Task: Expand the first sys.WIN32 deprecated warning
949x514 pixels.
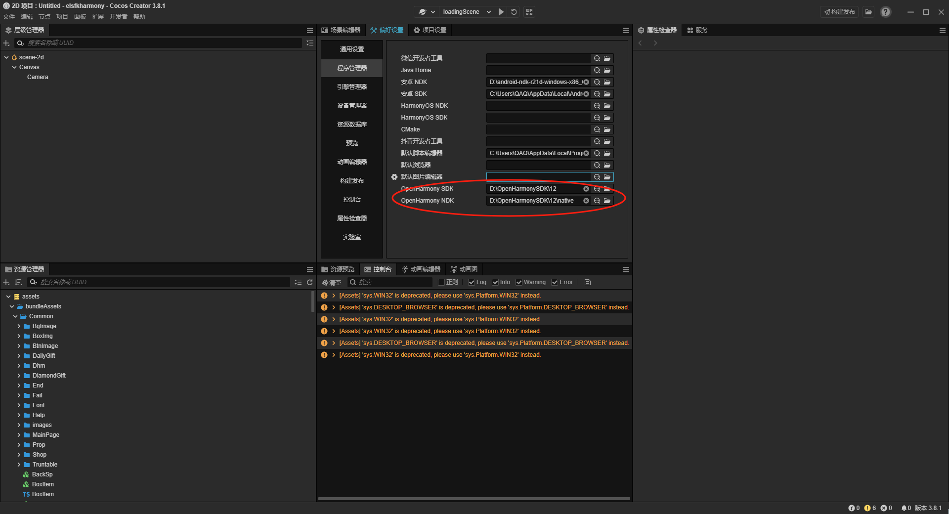Action: click(x=334, y=296)
